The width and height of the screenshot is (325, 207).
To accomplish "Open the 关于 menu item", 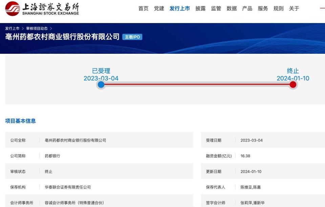I will click(293, 8).
